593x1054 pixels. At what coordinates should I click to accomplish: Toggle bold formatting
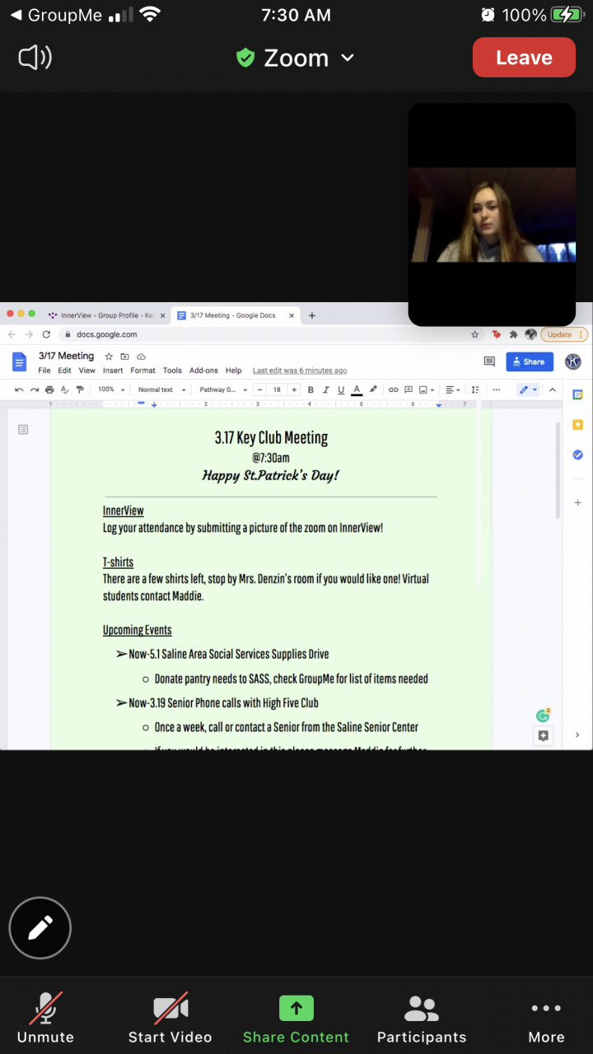tap(311, 389)
